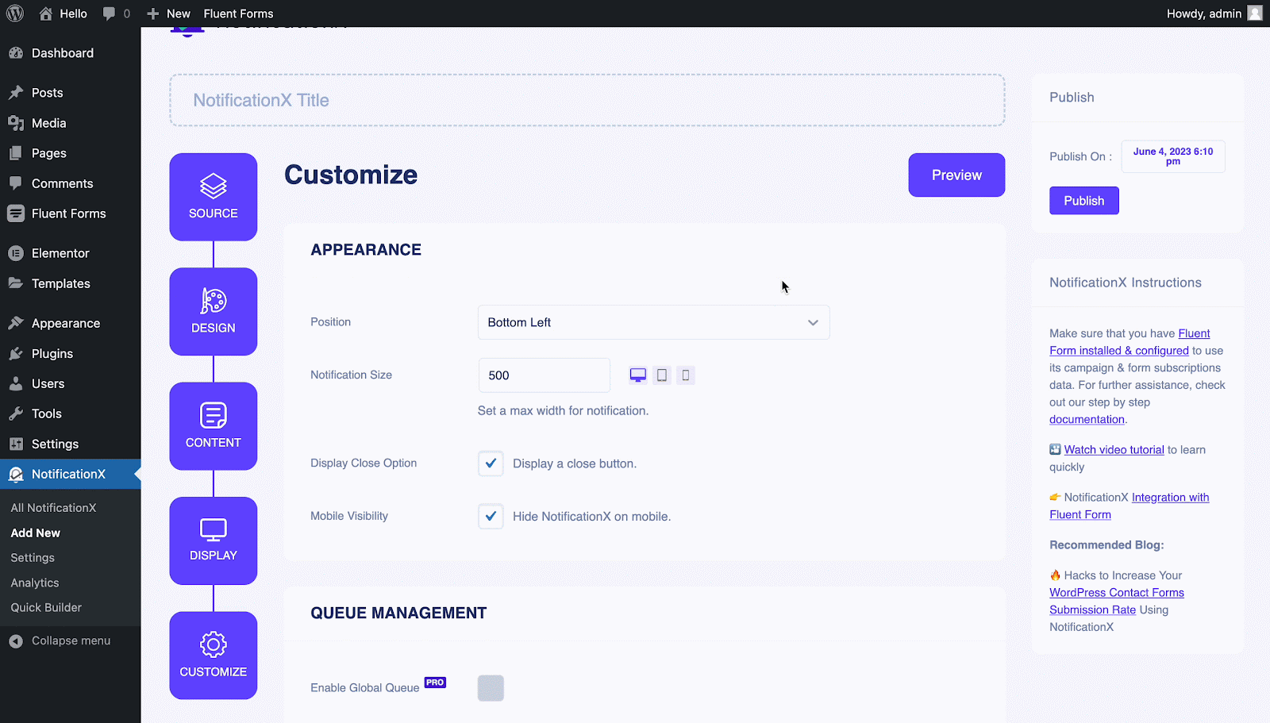Click the Plugins plug icon
Screen dimensions: 1270x723
(16, 353)
